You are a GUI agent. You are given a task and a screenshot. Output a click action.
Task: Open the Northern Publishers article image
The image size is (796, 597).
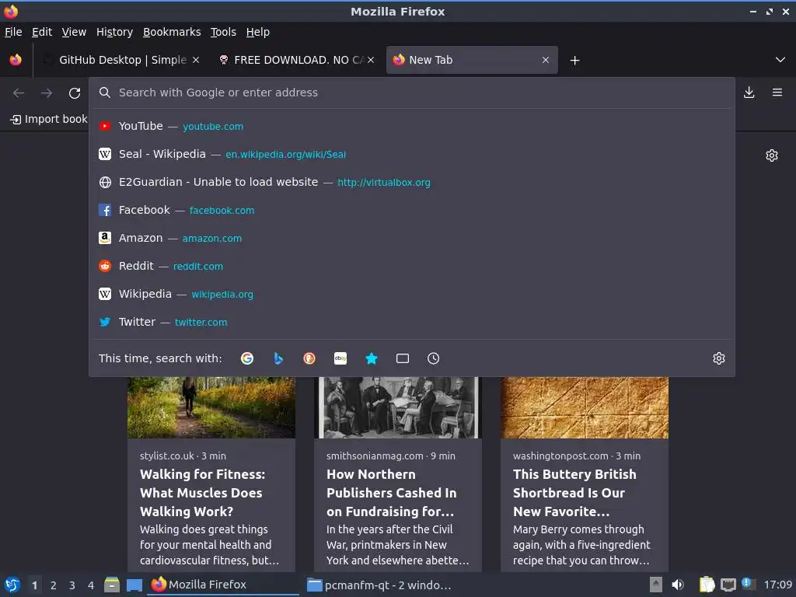(398, 407)
